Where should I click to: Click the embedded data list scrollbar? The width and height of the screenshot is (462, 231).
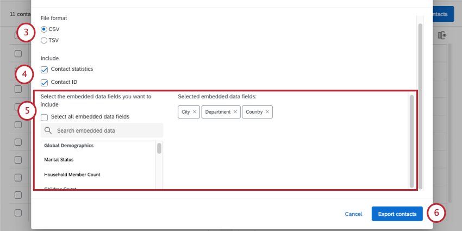[159, 148]
